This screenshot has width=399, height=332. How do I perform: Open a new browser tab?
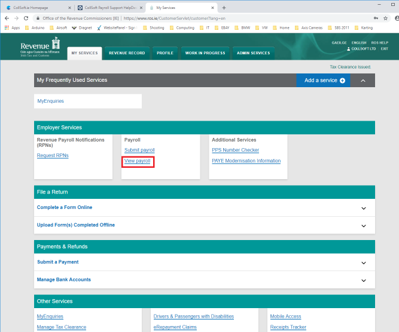click(224, 8)
